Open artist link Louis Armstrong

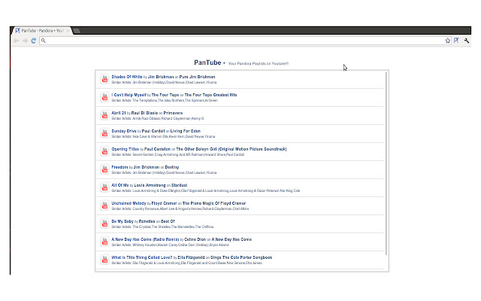click(x=150, y=185)
